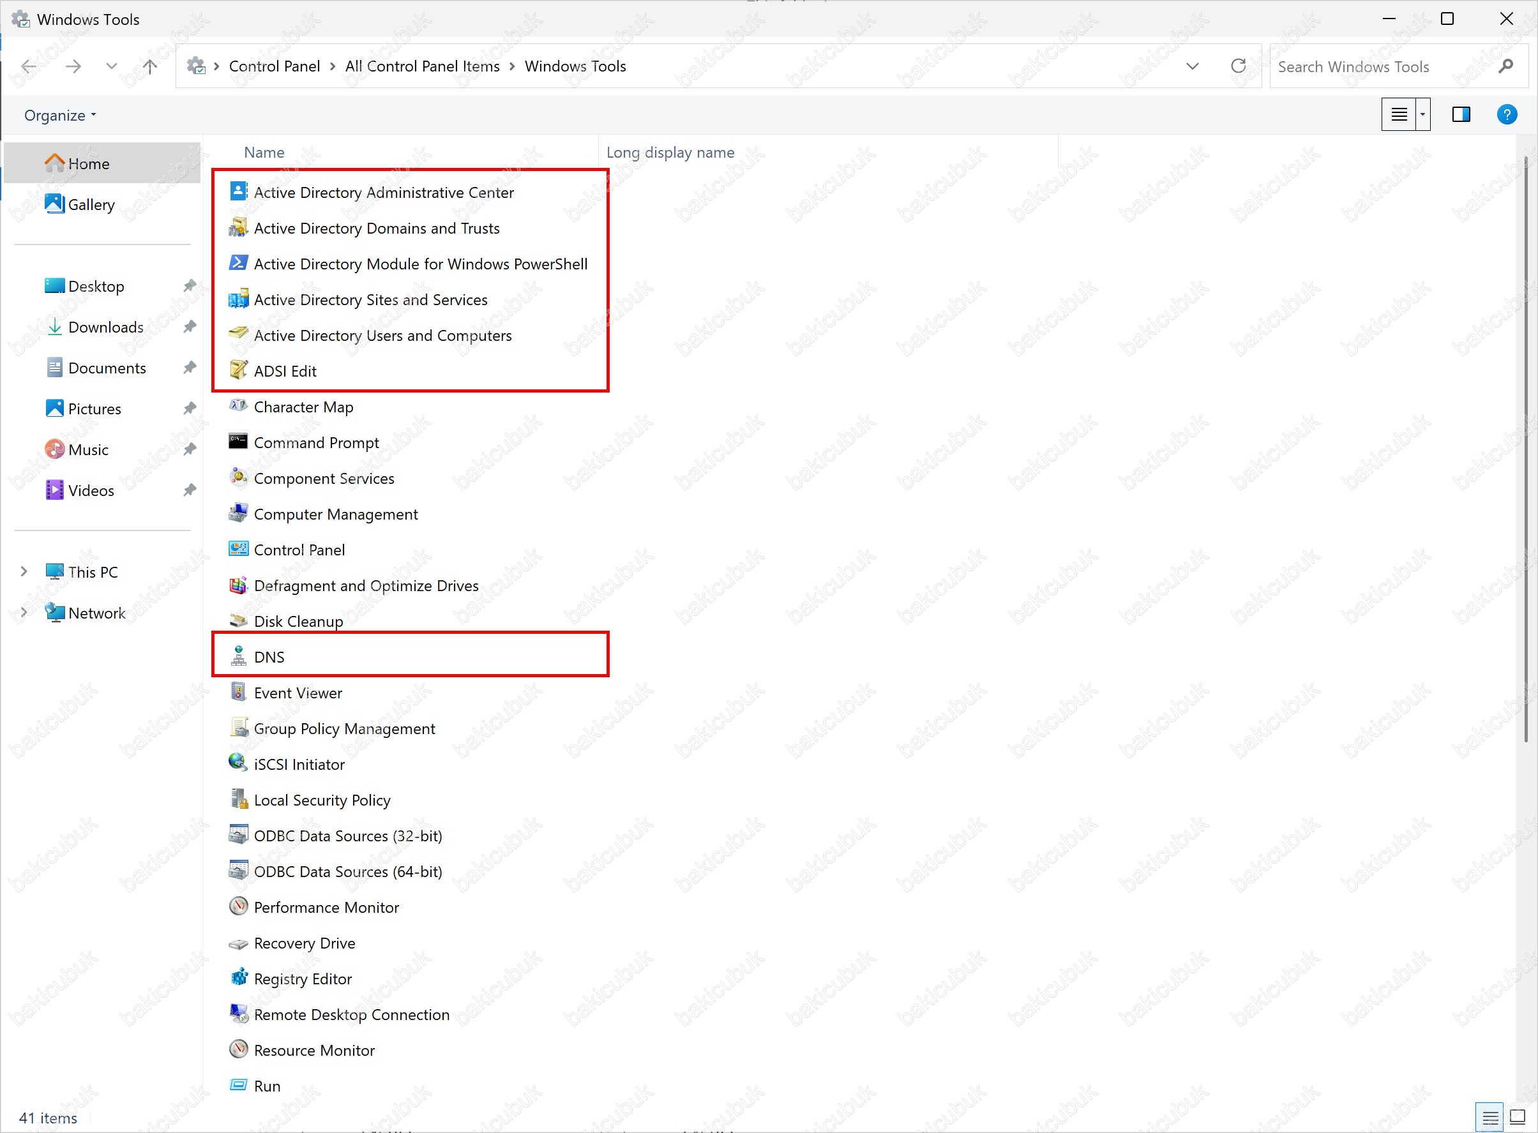Change view with the view layout button
Viewport: 1538px width, 1133px height.
point(1399,114)
